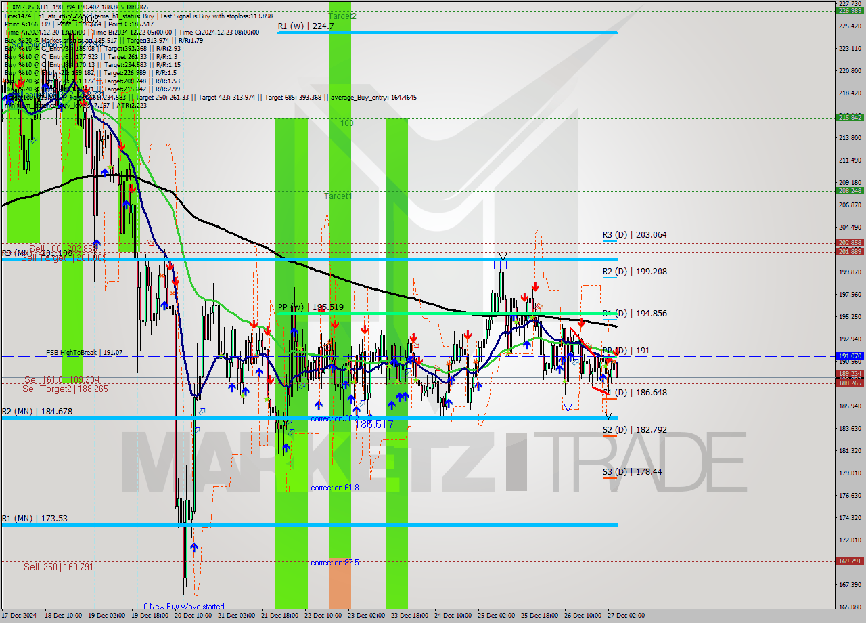Select the Sell 161.8 | 189.234 label

[x=62, y=380]
